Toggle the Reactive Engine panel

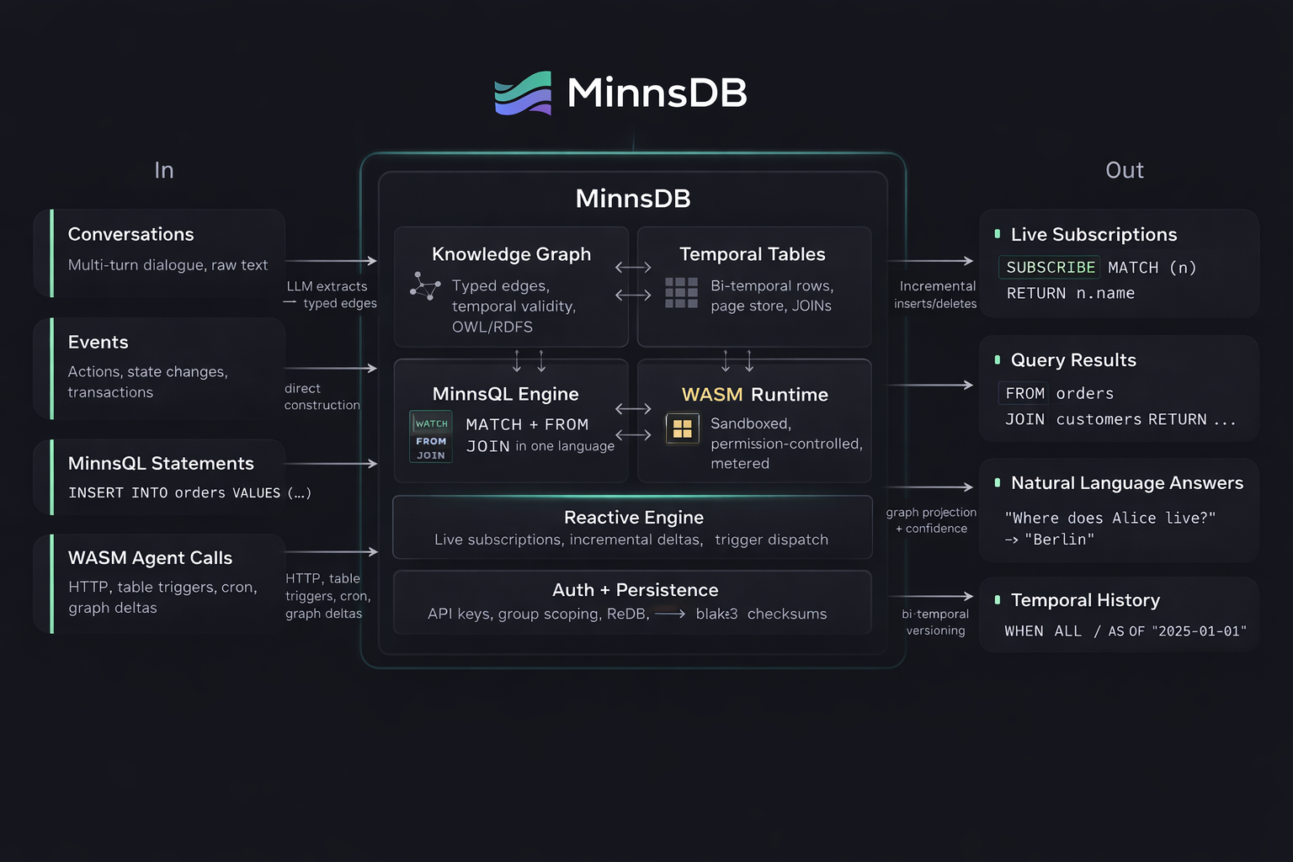click(632, 527)
